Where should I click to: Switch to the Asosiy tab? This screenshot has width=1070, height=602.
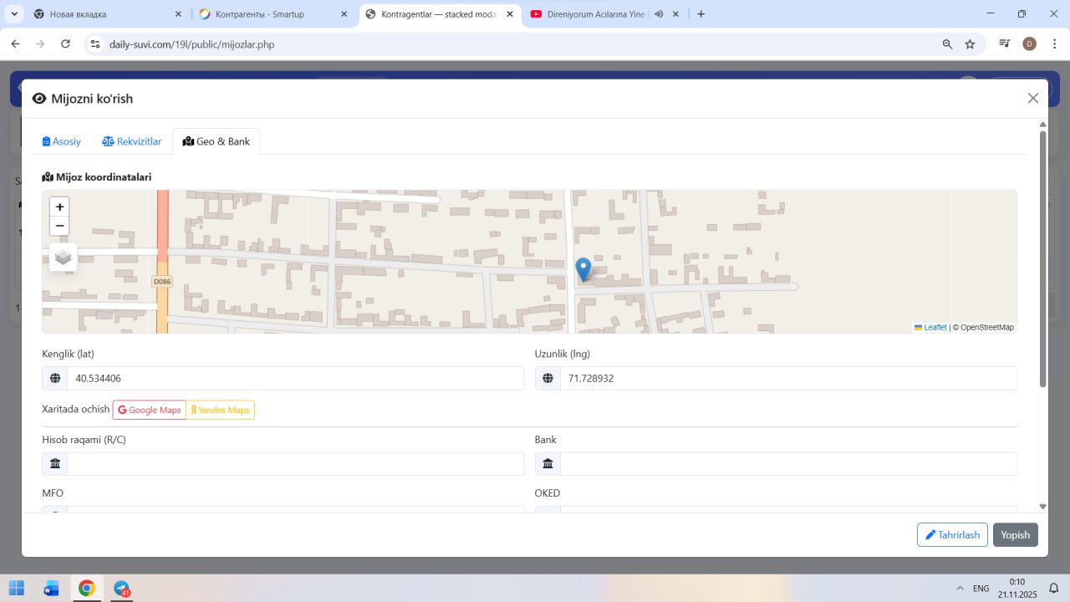62,141
